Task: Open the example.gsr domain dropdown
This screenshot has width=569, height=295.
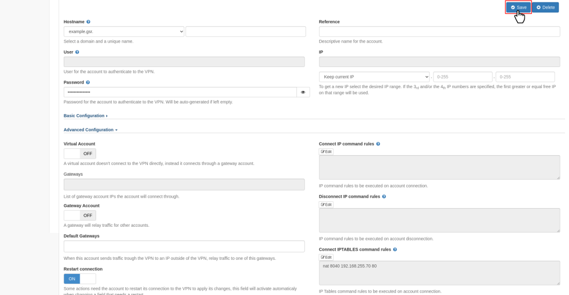Action: (x=124, y=32)
